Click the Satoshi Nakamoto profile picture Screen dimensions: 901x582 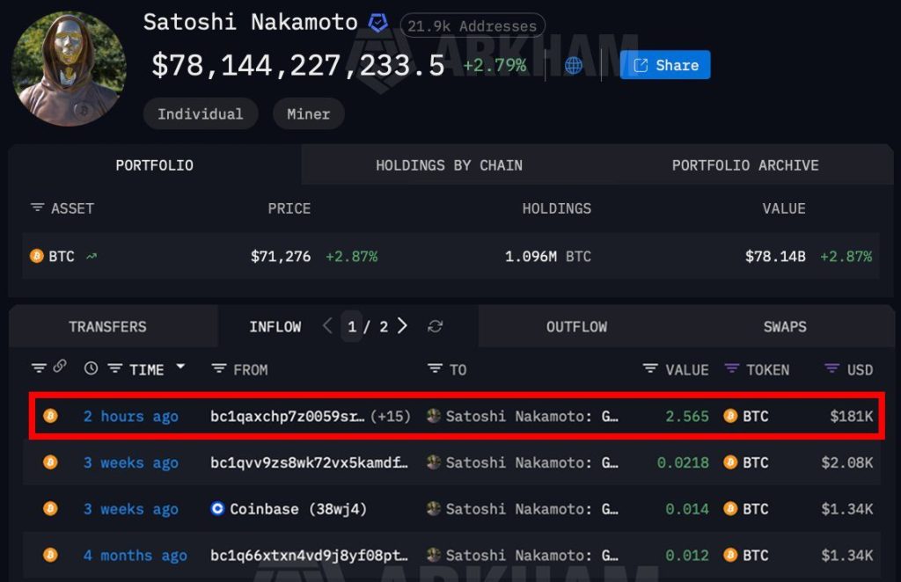69,68
